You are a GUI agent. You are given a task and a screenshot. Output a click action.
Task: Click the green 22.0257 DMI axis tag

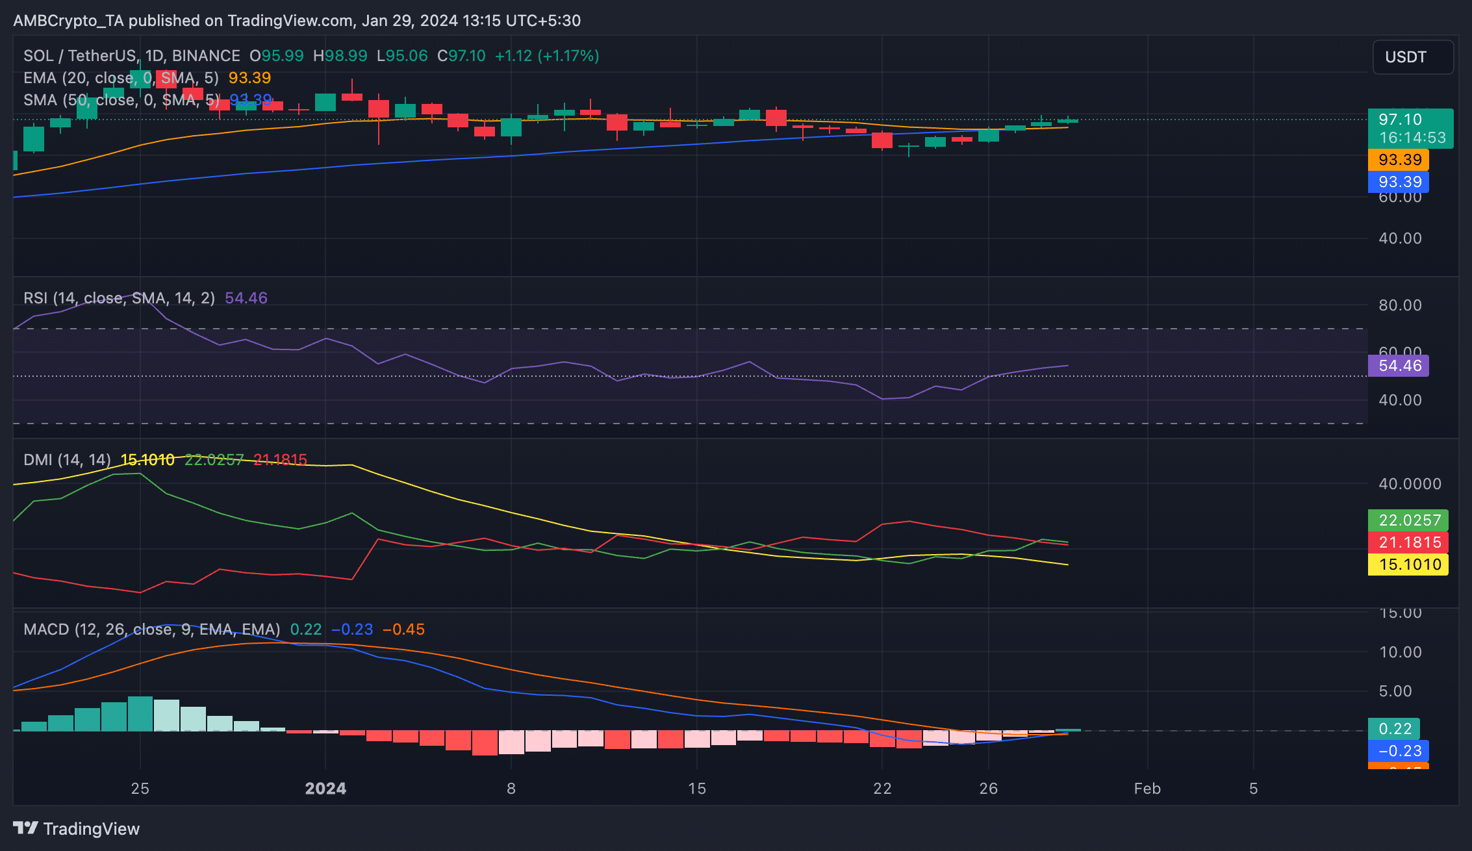1408,520
